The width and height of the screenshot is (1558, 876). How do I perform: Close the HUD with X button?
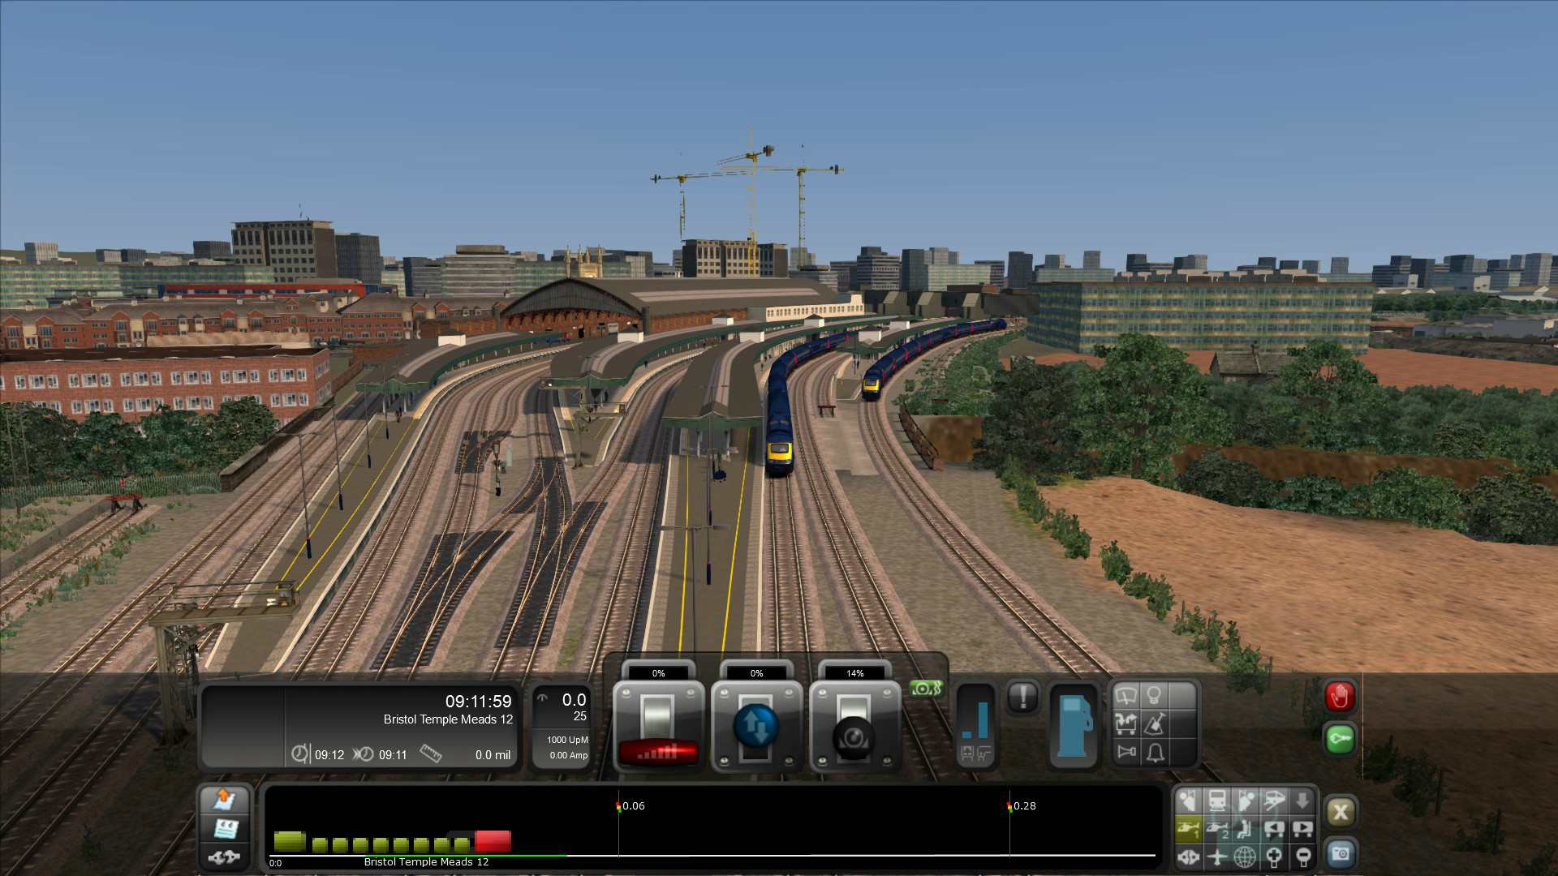click(1341, 812)
